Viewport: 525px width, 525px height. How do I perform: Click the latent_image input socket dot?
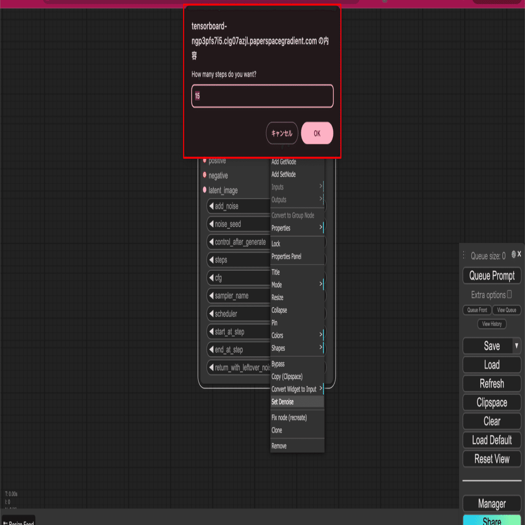(205, 190)
